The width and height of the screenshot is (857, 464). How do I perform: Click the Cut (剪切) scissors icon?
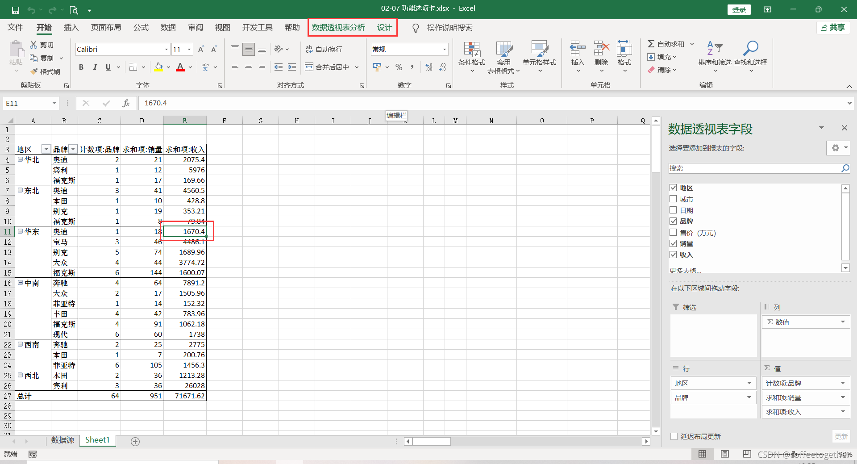[33, 45]
